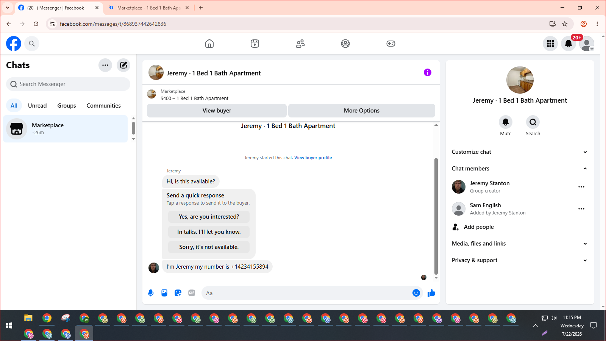Viewport: 606px width, 341px height.
Task: Go to Facebook Home icon
Action: coord(209,44)
